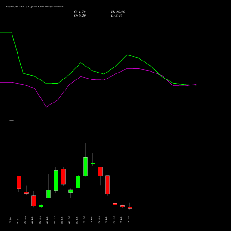Select the 01 Feb date label
Viewport: 231px width, 231px height.
click(32, 220)
